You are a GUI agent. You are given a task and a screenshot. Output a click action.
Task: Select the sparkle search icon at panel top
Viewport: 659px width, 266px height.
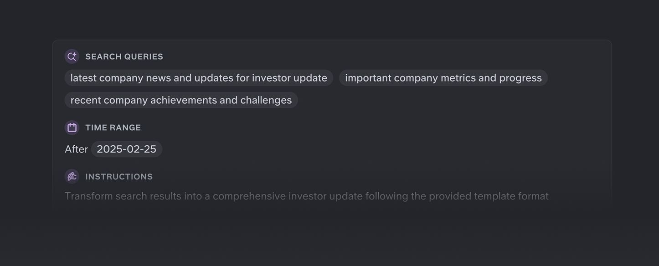pyautogui.click(x=72, y=56)
